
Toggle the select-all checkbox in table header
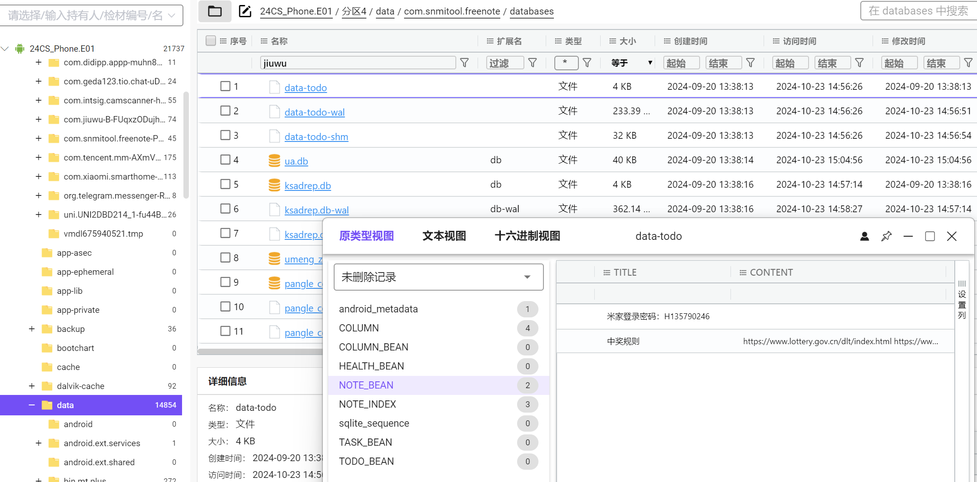211,41
